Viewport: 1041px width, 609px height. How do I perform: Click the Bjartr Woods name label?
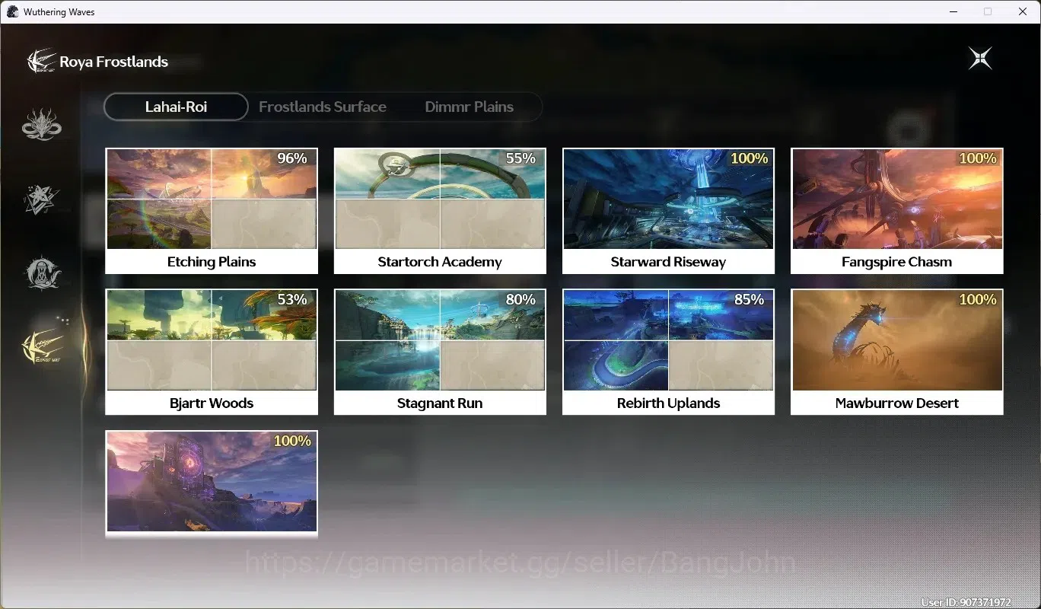pos(212,403)
